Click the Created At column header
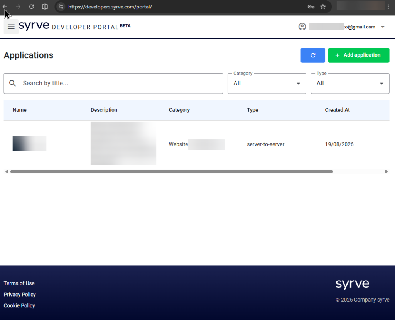 pos(337,110)
